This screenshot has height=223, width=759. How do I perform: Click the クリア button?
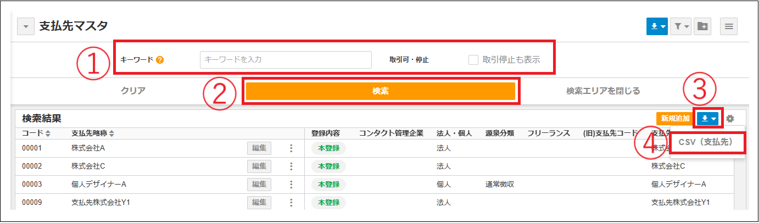pyautogui.click(x=133, y=91)
